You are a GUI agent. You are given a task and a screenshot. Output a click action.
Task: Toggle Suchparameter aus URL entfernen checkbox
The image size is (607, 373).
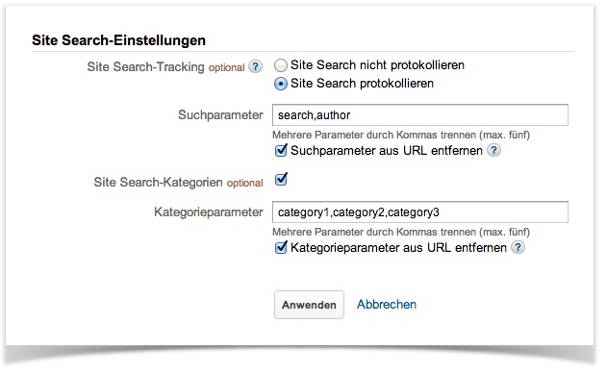[x=281, y=150]
